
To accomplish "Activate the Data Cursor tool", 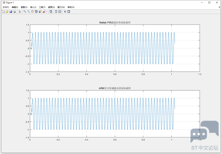I will pos(40,12).
